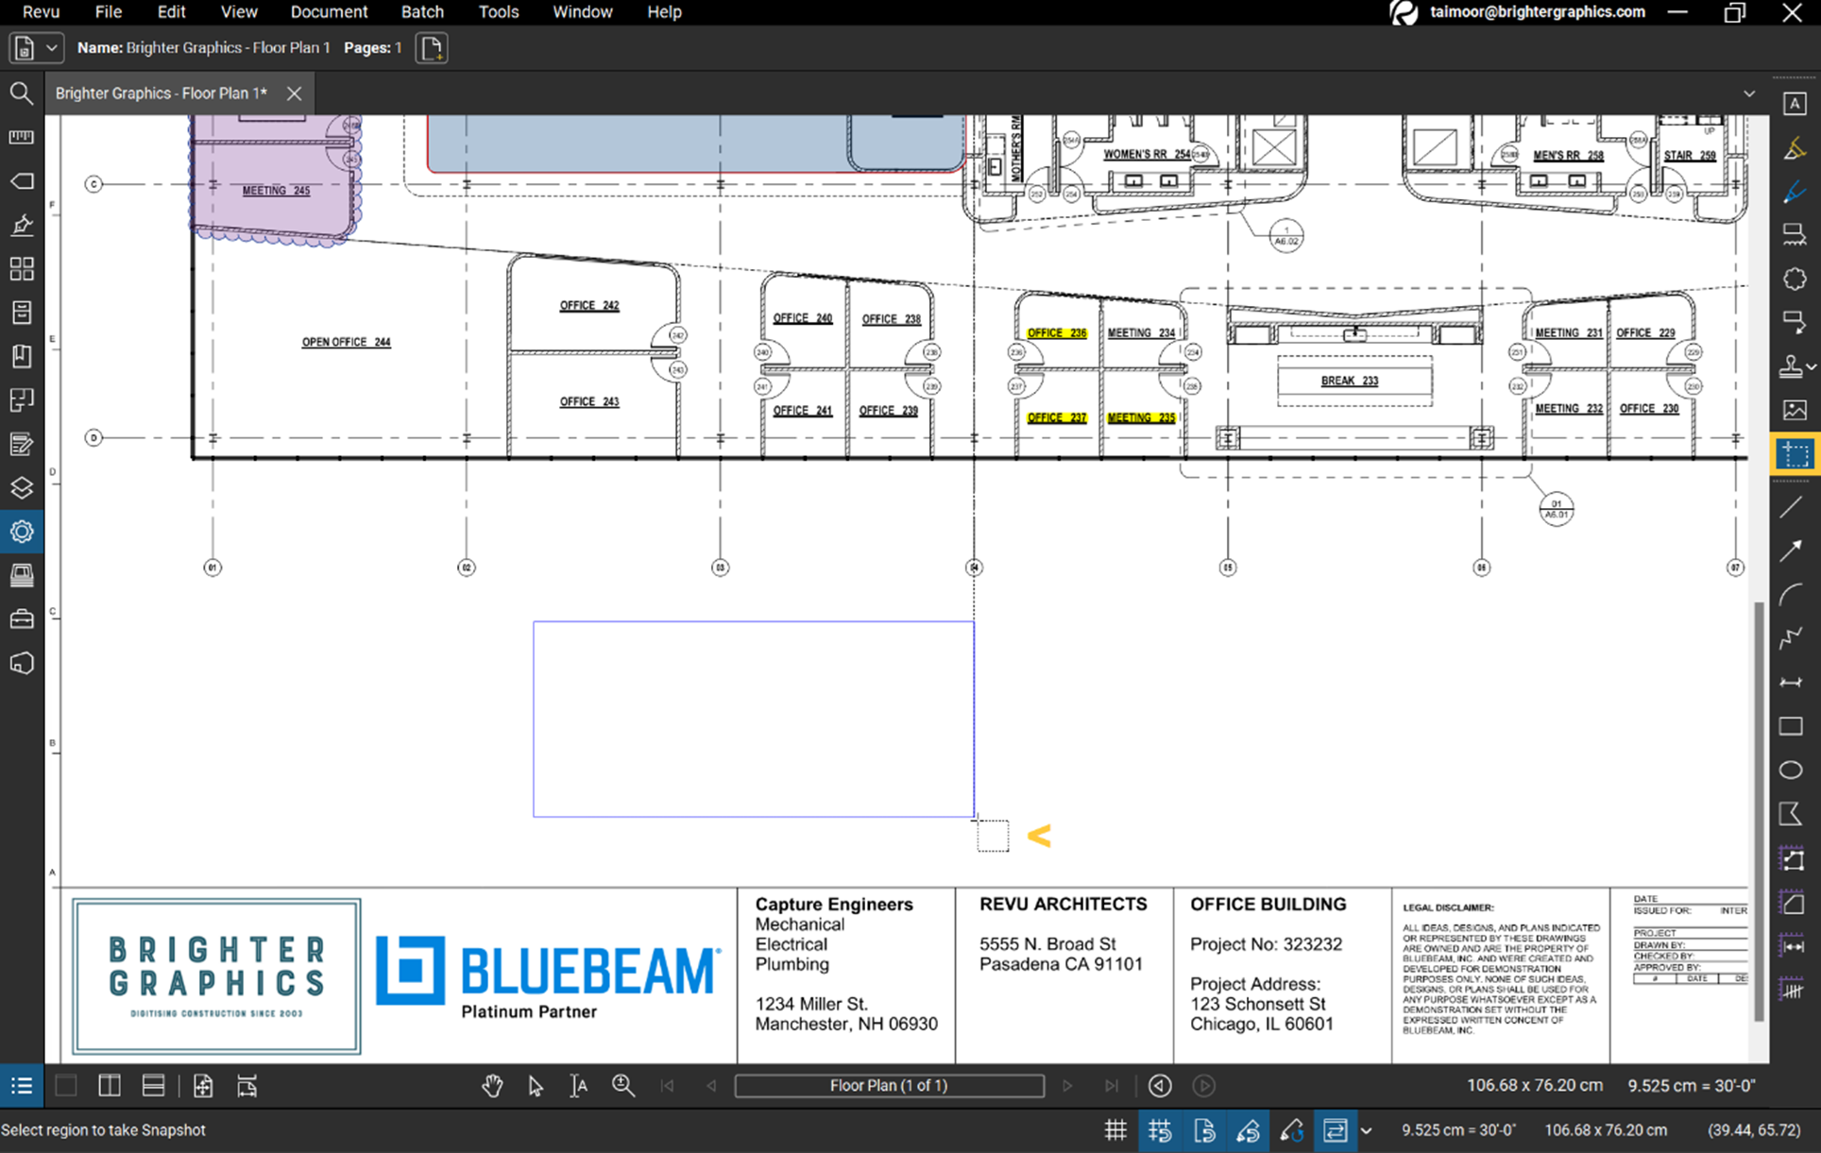
Task: Select the Stamp tool
Action: tap(1791, 366)
